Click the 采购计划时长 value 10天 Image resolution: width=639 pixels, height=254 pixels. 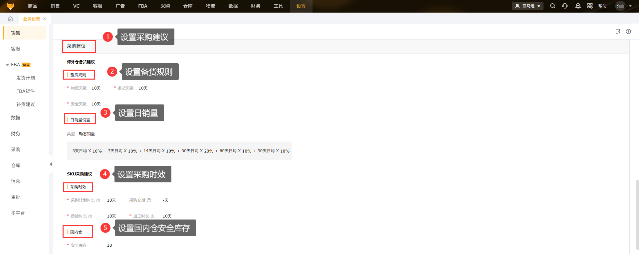click(x=111, y=200)
